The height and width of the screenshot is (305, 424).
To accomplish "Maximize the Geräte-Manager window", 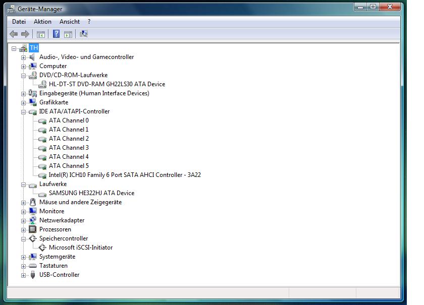I will 373,7.
